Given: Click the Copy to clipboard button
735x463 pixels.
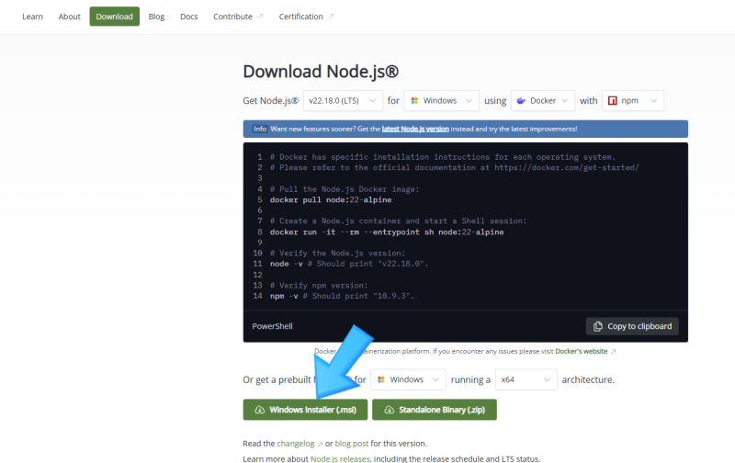Looking at the screenshot, I should coord(632,326).
